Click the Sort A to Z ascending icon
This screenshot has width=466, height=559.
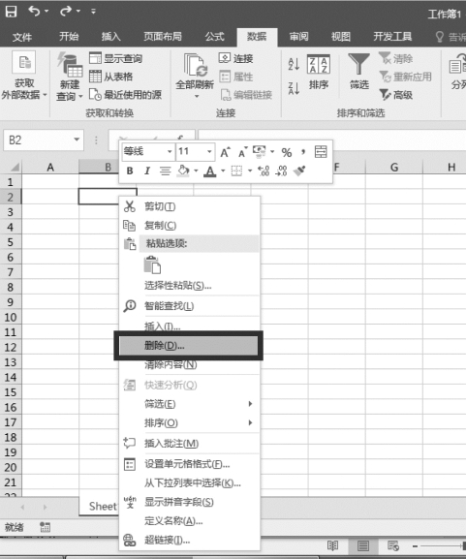click(294, 64)
